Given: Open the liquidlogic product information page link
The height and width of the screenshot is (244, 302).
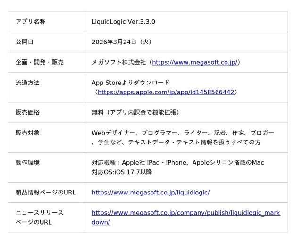Looking at the screenshot, I should [x=151, y=193].
